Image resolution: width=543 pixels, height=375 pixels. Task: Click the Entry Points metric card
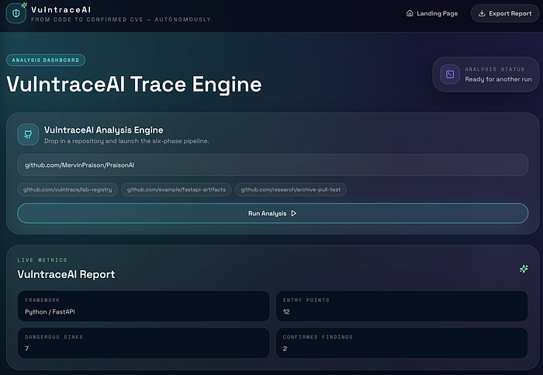(402, 306)
